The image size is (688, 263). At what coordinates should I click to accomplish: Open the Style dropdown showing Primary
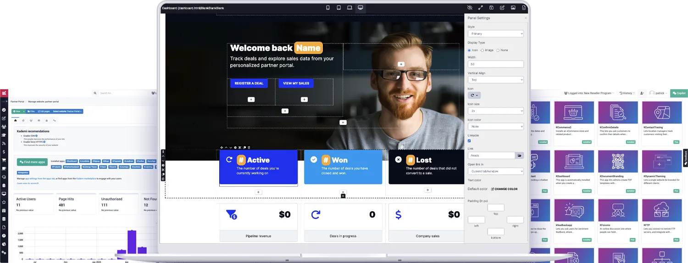(x=495, y=34)
